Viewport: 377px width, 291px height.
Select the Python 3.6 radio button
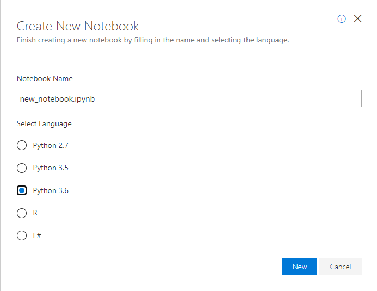click(x=22, y=190)
